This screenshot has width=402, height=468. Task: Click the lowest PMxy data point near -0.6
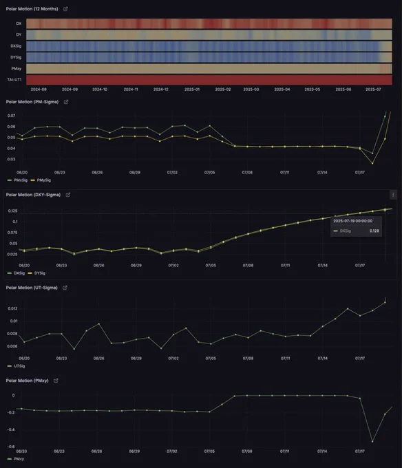(372, 441)
